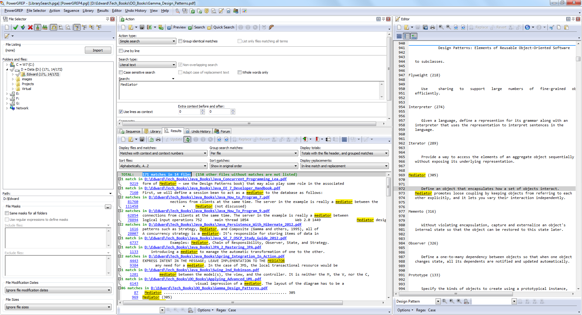This screenshot has height=315, width=582.
Task: Expand the C = W7 (C:) drive node
Action: [7, 65]
